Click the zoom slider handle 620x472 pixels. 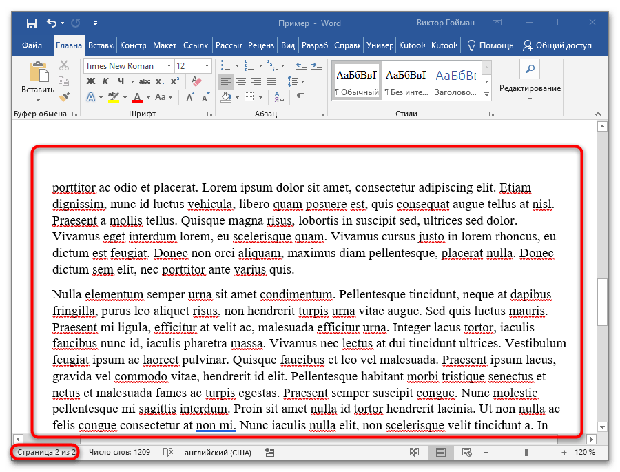[x=526, y=453]
